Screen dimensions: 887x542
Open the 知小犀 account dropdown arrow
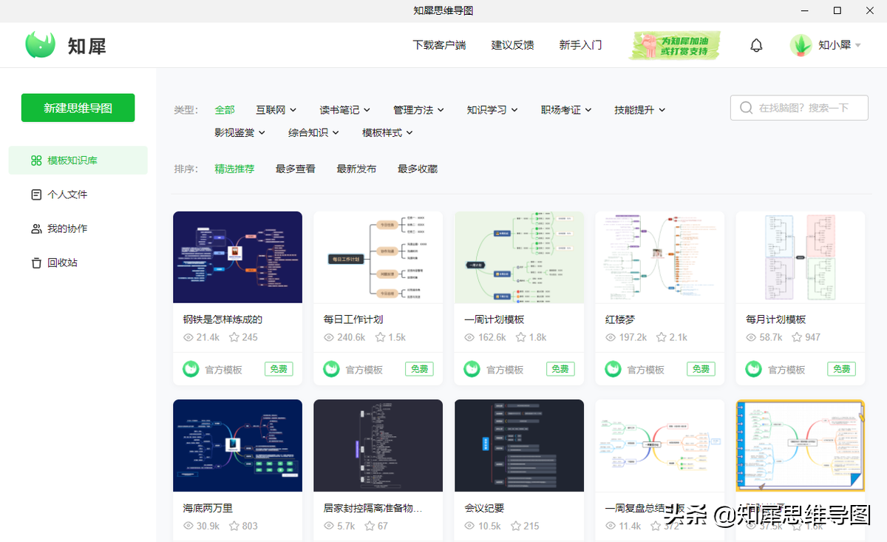858,45
